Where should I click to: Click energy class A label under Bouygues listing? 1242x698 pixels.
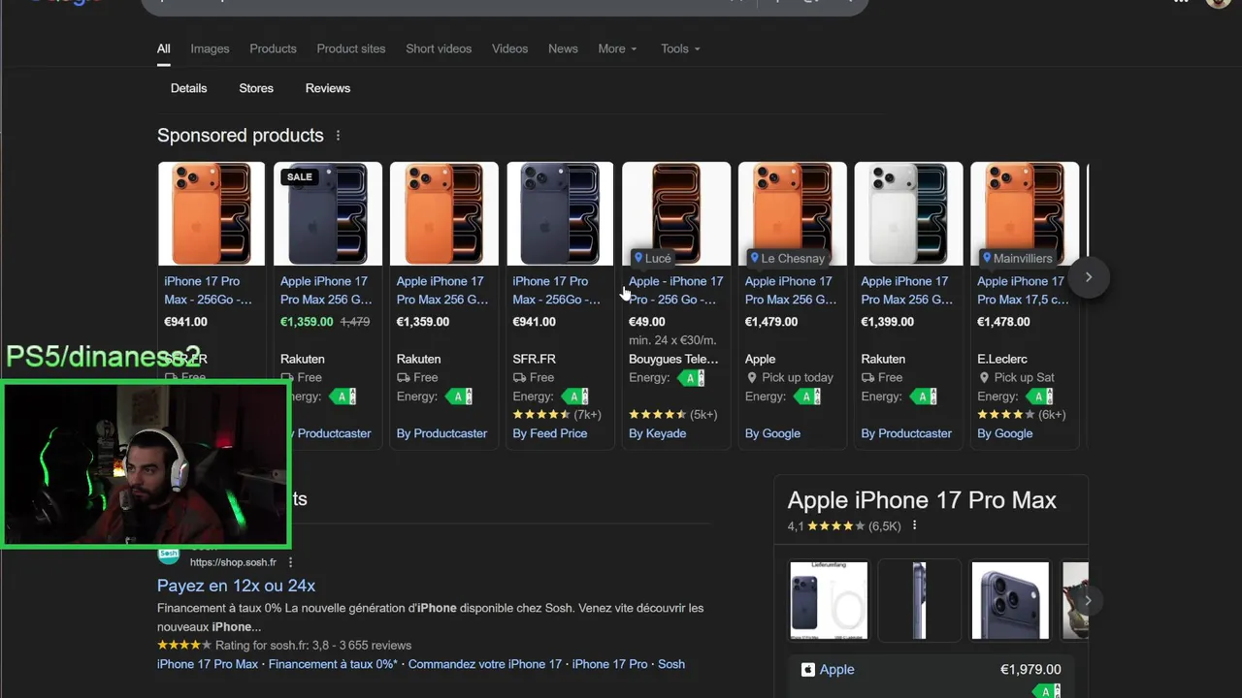[693, 378]
